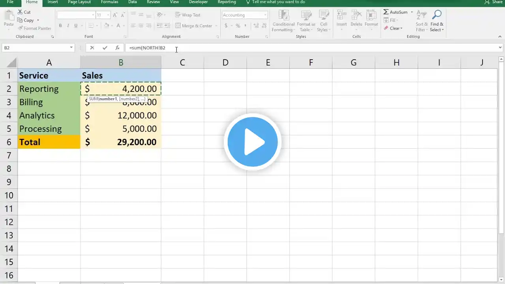Image resolution: width=505 pixels, height=284 pixels.
Task: Open the Font Color dropdown arrow
Action: 123,26
